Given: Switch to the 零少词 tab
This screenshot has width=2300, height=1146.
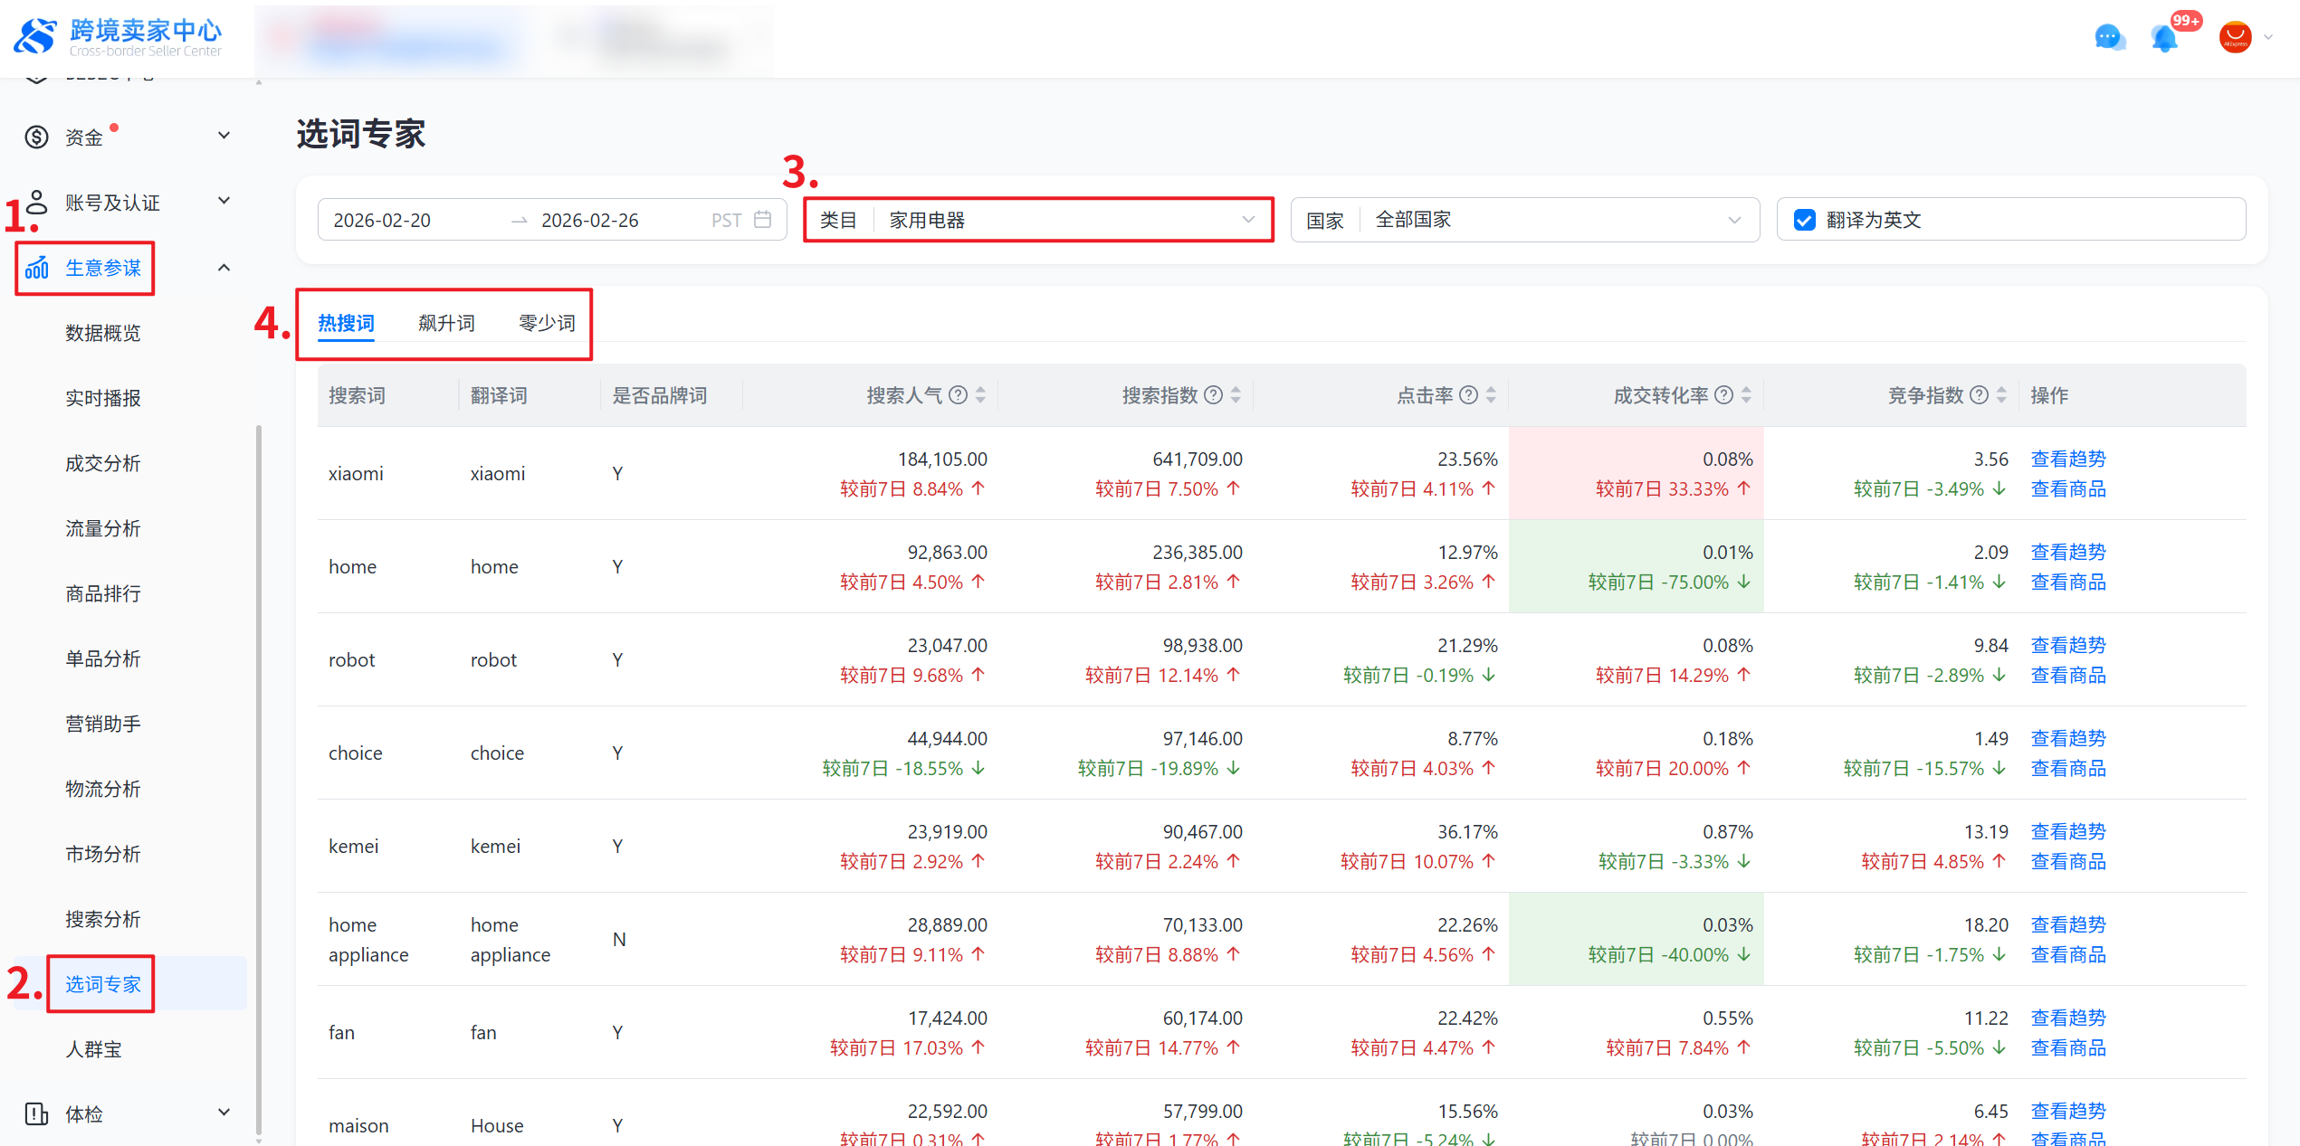Looking at the screenshot, I should [x=547, y=323].
